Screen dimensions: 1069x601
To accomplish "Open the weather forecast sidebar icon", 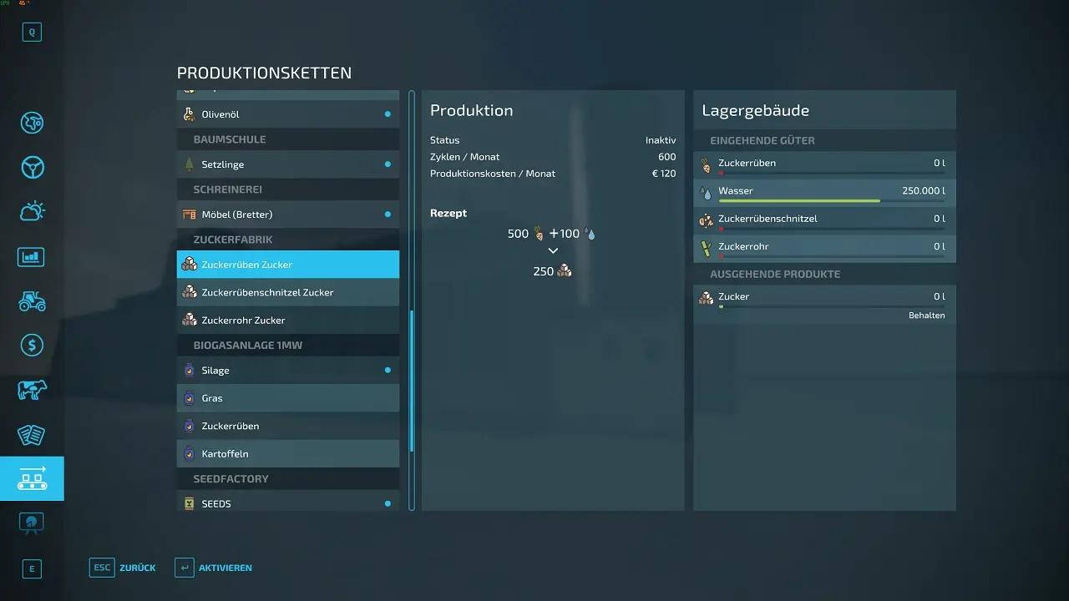I will [x=32, y=211].
